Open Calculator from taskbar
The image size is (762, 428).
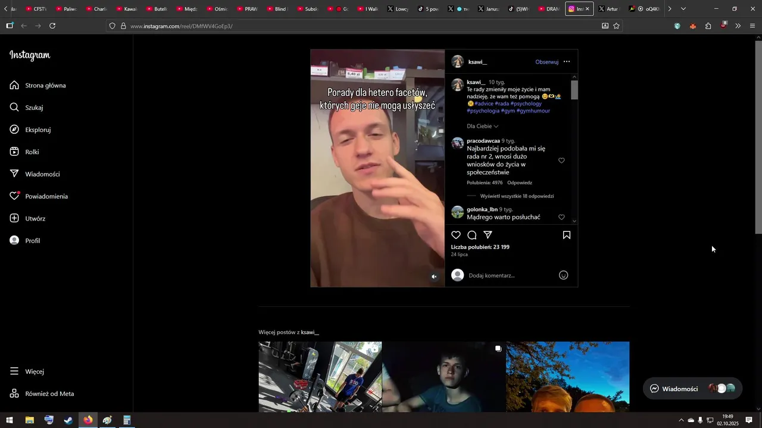127,420
